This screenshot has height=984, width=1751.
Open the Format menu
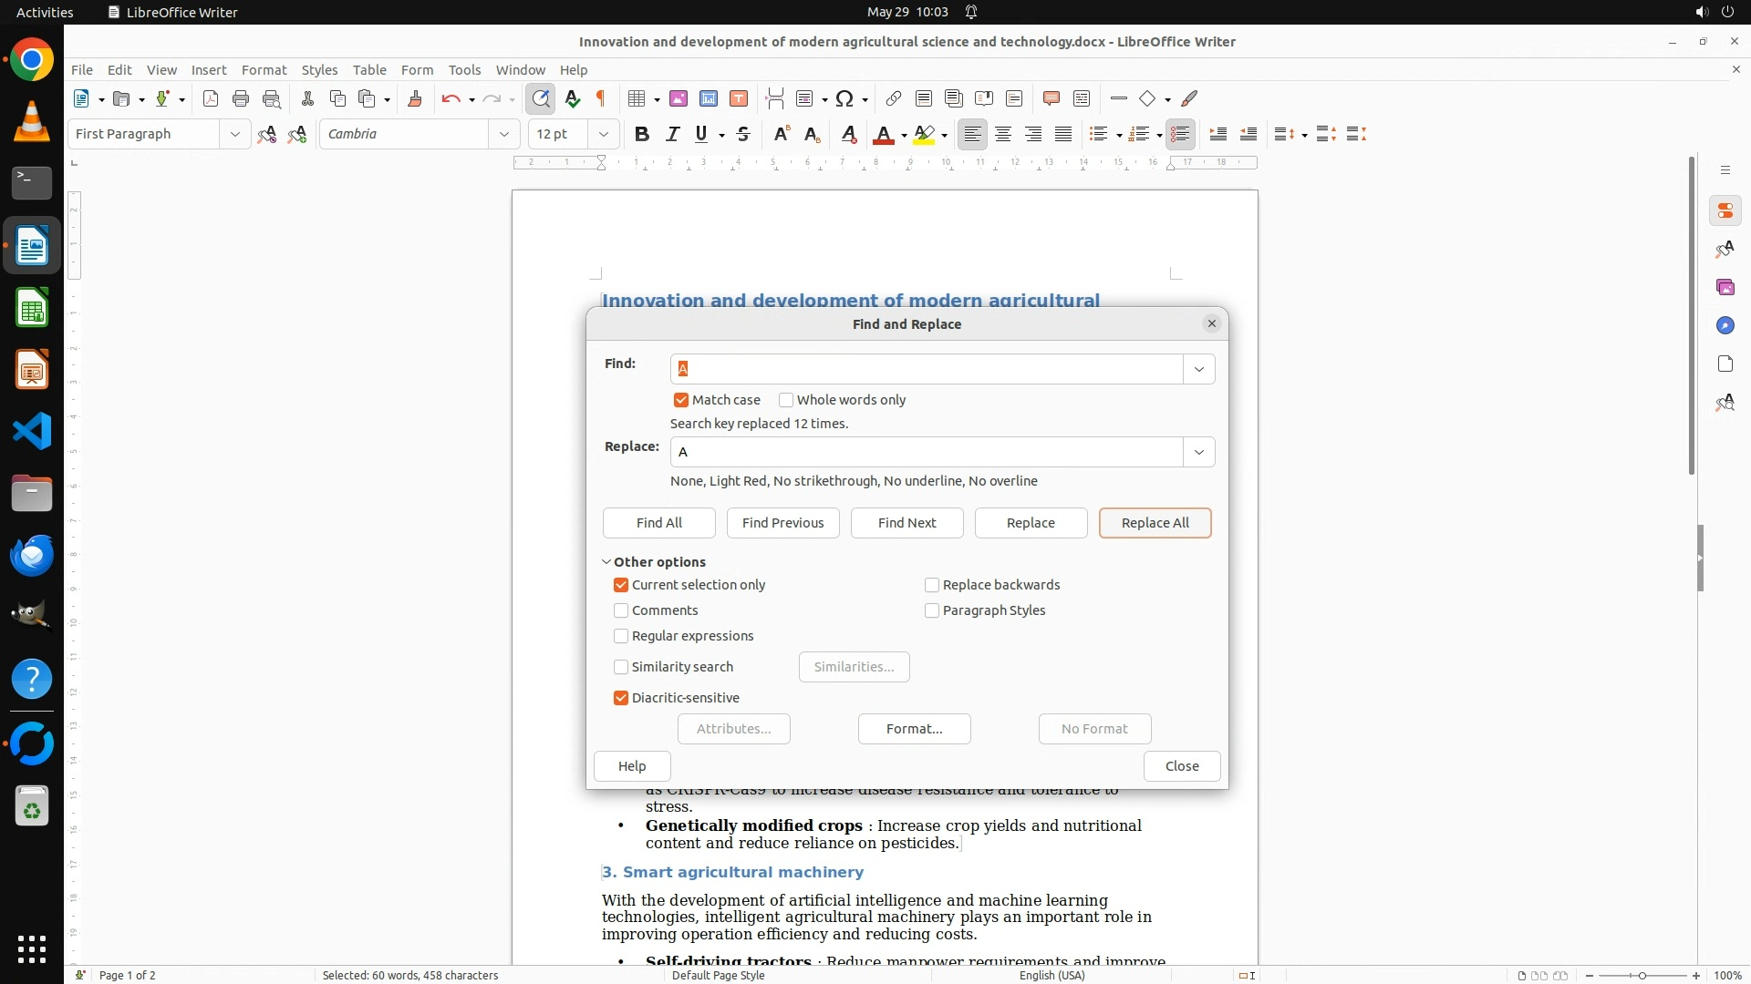coord(264,69)
